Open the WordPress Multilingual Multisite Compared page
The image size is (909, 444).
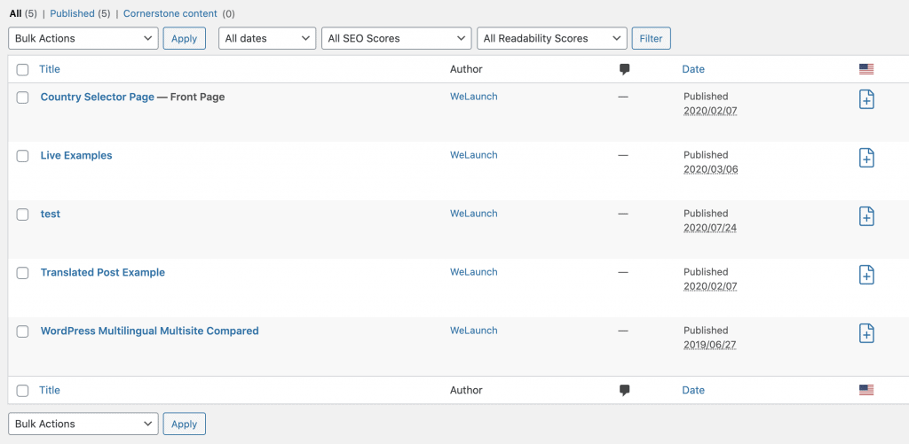149,331
